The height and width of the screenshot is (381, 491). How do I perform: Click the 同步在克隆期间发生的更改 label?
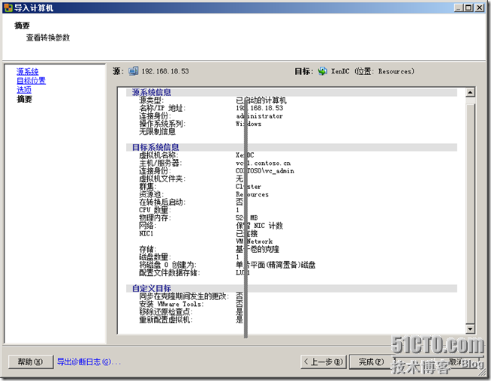[x=184, y=296]
